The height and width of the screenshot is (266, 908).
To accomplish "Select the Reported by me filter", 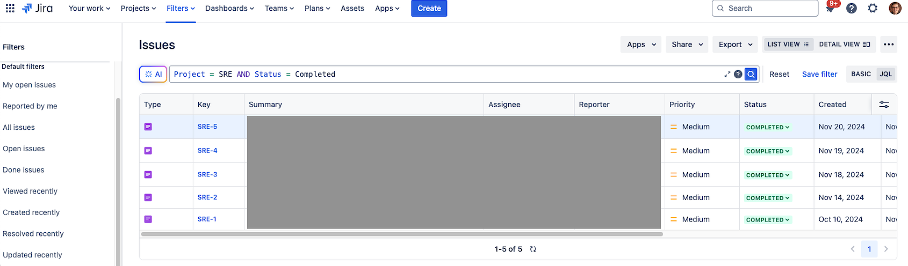I will point(30,106).
